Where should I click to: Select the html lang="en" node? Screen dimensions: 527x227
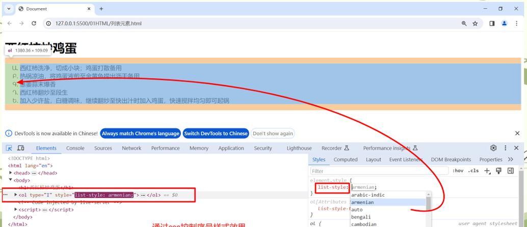(x=30, y=165)
